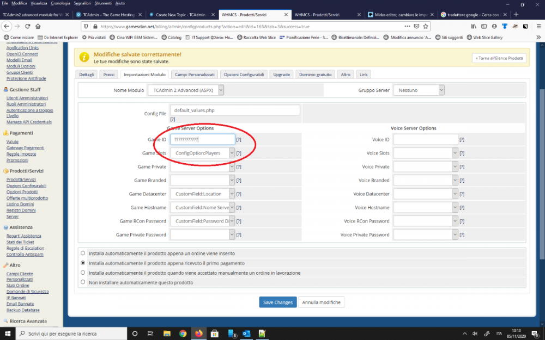
Task: Select install on manual acceptance of pending order
Action: (x=83, y=273)
